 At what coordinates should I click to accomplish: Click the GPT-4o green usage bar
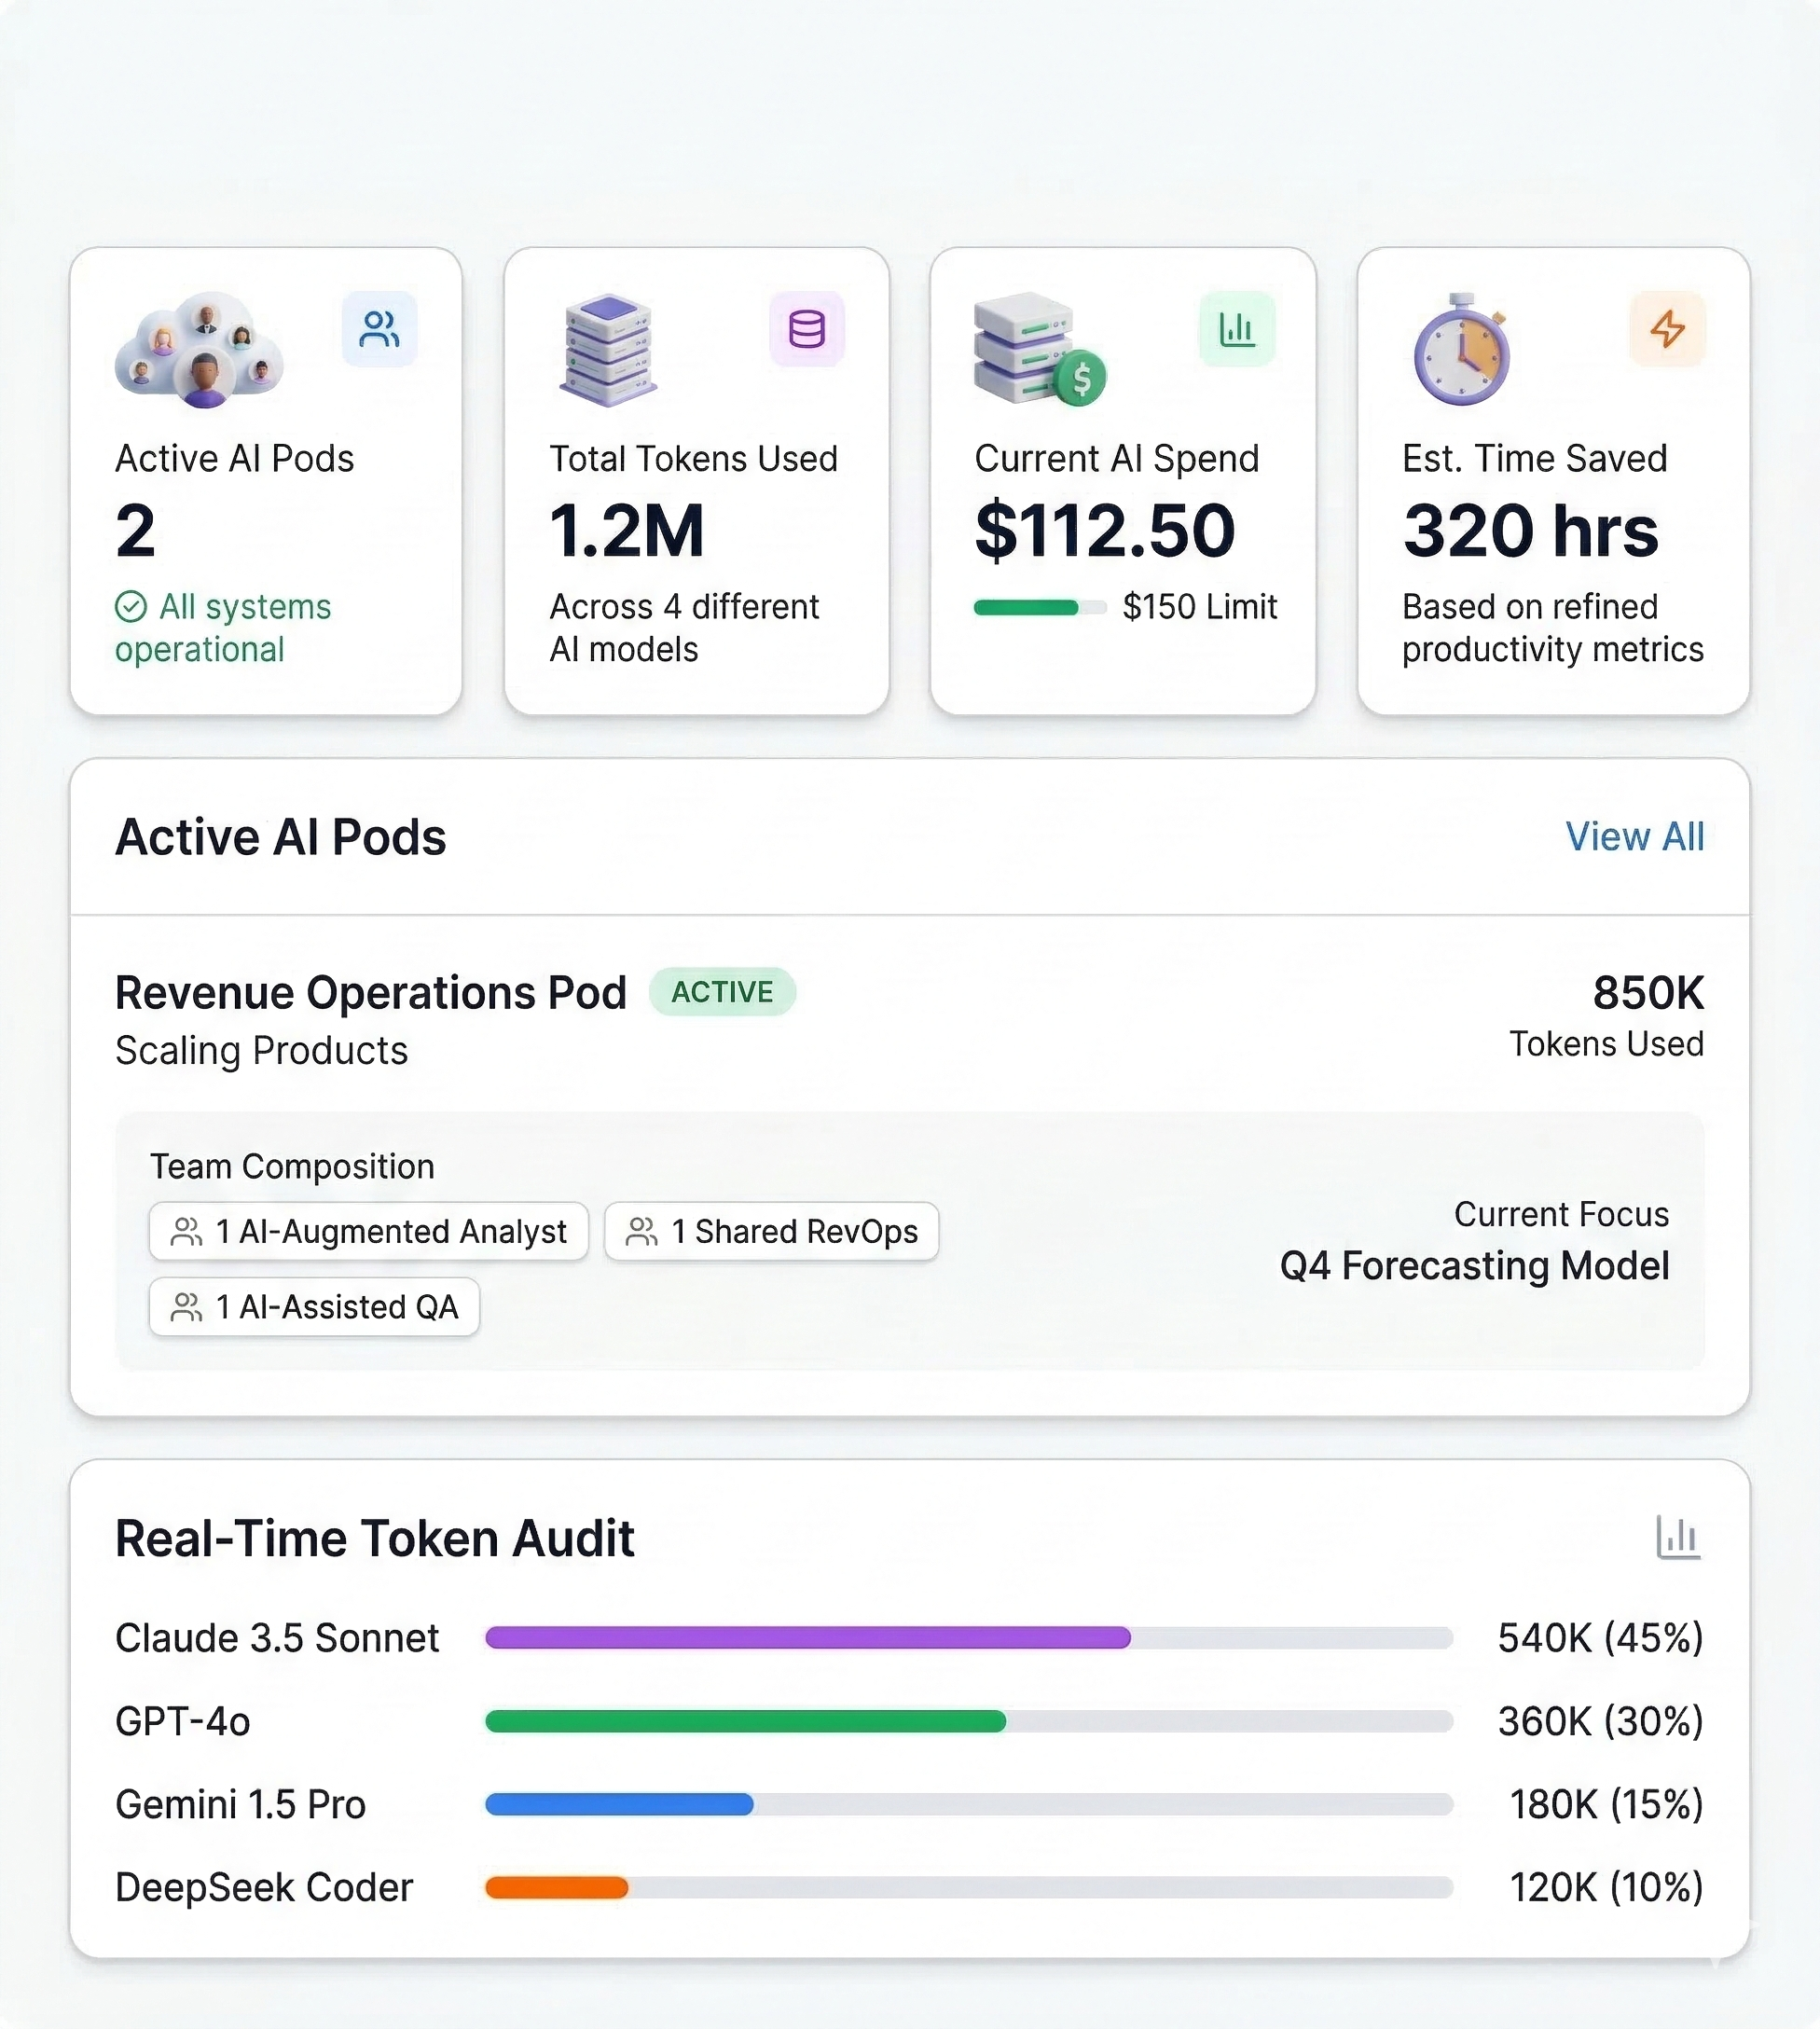pyautogui.click(x=745, y=1721)
